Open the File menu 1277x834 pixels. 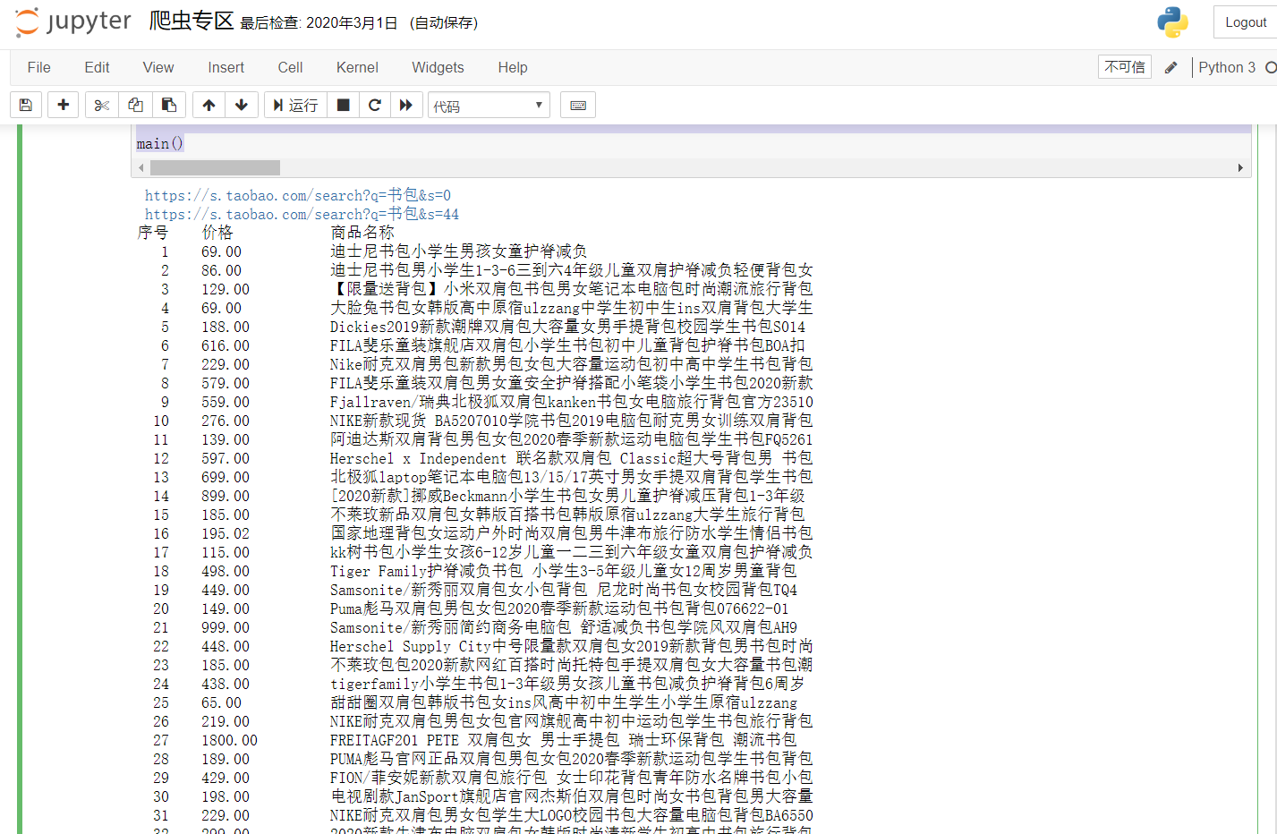(38, 67)
